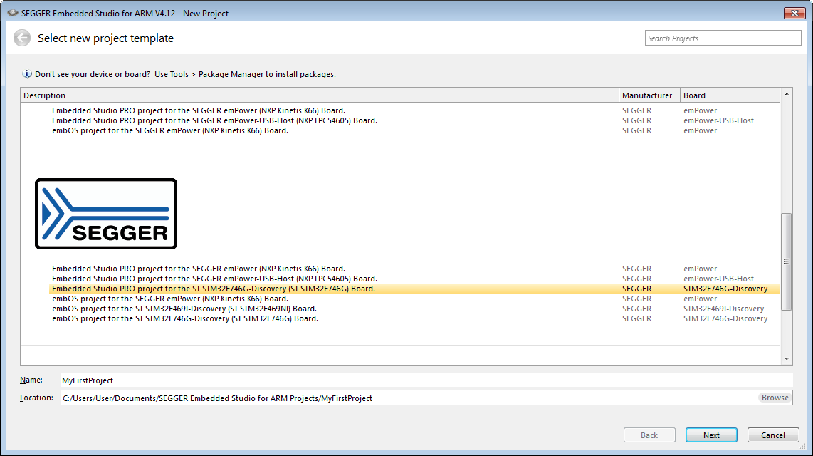Sort by the Board column header

[x=730, y=95]
